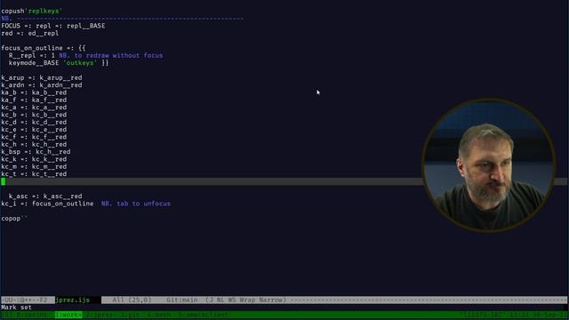Click the focus_on_outline =: {{ definition line

tap(44, 48)
